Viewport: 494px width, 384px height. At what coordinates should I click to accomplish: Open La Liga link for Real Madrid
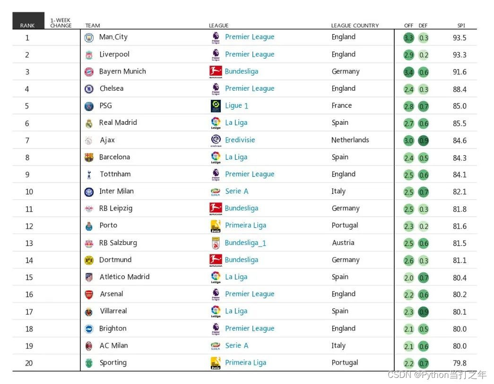[x=236, y=123]
